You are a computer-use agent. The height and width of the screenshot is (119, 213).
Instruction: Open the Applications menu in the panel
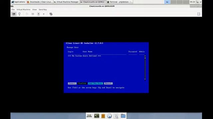click(x=18, y=2)
